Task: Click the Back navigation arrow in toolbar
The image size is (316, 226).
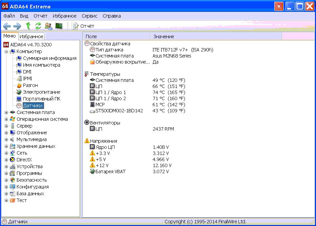Action: [7, 26]
